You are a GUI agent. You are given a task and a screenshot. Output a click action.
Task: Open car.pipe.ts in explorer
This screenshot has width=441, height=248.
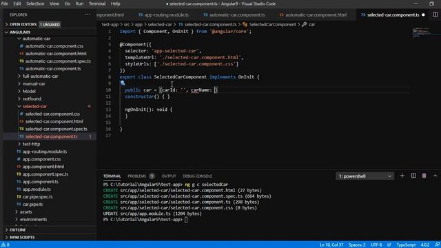[32, 204]
